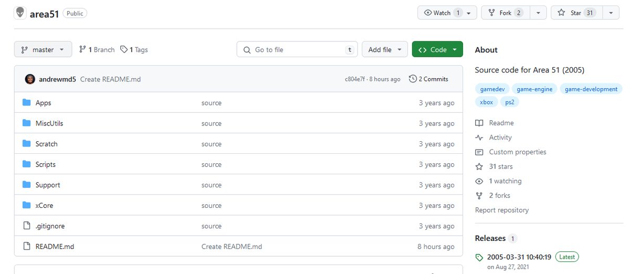The width and height of the screenshot is (630, 274).
Task: Expand the Add file dropdown
Action: click(x=385, y=49)
